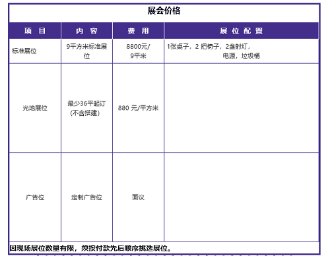The width and height of the screenshot is (330, 256).
Task: Click the 9平方米标准展位 cell
Action: point(86,51)
